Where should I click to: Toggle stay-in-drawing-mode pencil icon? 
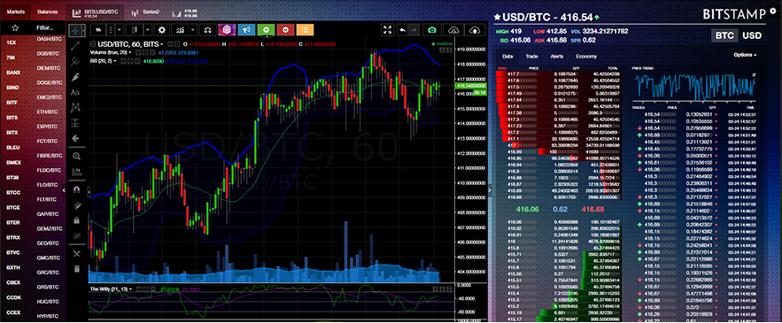(76, 205)
